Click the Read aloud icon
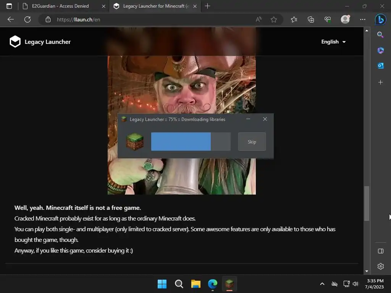The height and width of the screenshot is (293, 391). 259,19
